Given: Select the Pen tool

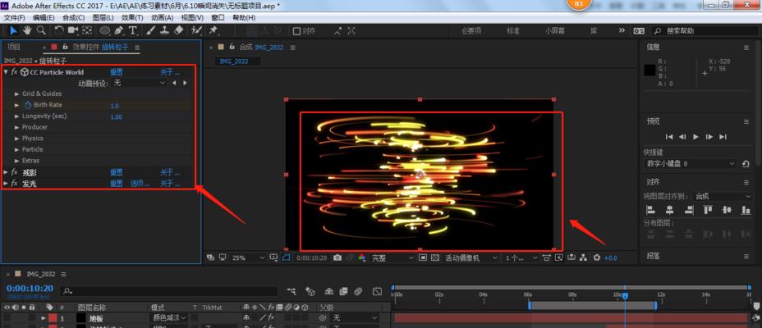Looking at the screenshot, I should click(x=118, y=30).
